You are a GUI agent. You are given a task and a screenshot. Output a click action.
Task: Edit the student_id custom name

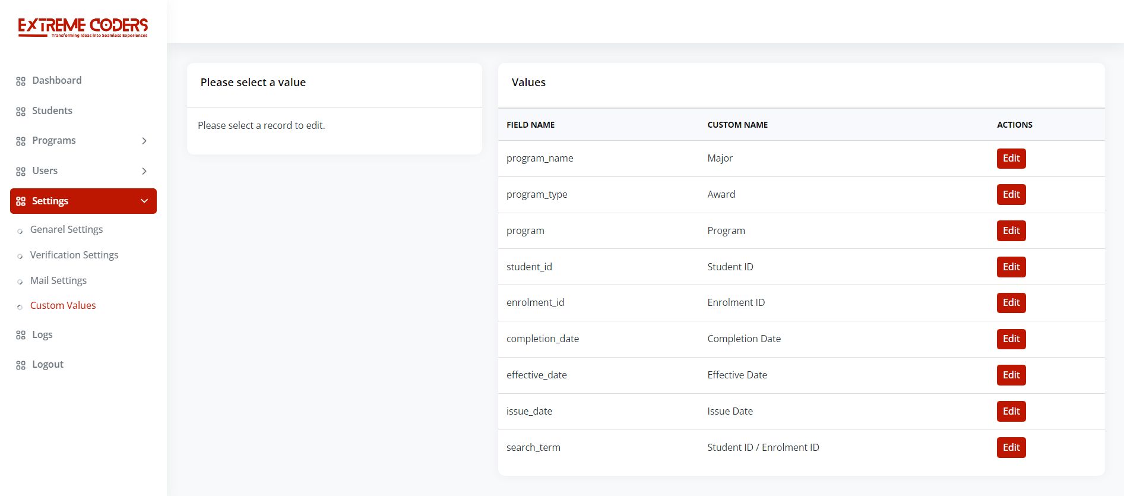[1011, 267]
